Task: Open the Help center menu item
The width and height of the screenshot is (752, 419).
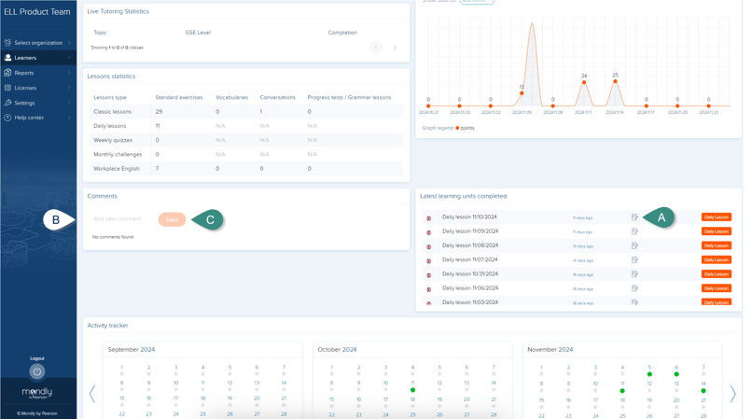Action: pos(29,118)
